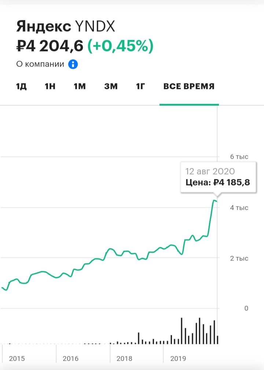Switch to the 1Н time range
Screen dimensions: 264x370
(50, 86)
